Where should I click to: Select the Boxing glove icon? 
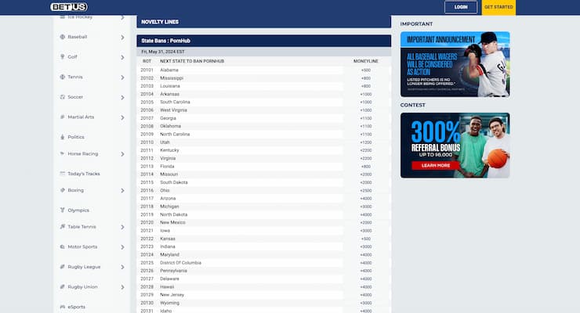(62, 190)
